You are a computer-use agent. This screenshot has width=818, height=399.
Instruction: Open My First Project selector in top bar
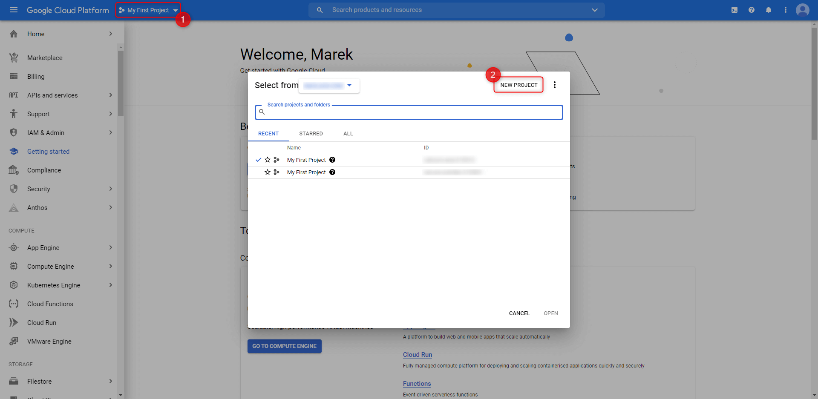pyautogui.click(x=148, y=10)
